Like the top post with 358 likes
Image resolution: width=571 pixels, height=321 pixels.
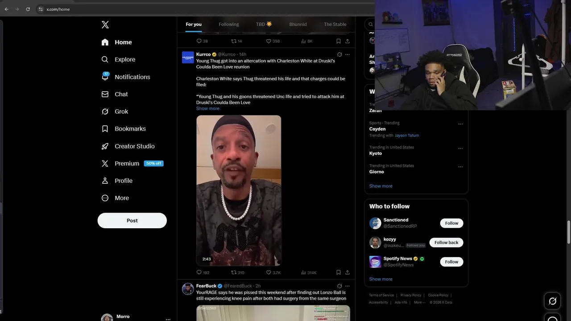tap(269, 41)
